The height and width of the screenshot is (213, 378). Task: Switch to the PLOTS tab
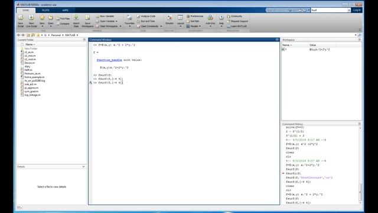[45, 11]
